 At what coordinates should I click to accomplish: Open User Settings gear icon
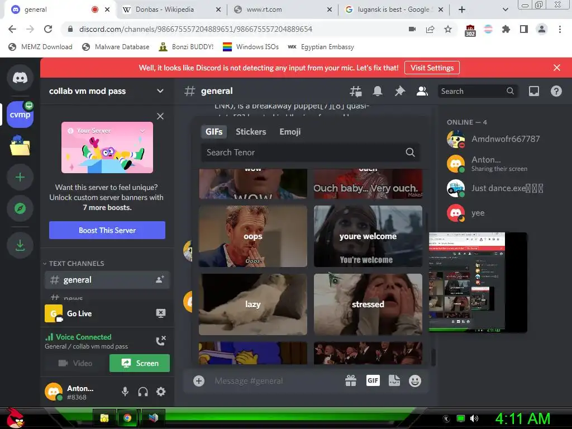[x=161, y=392]
